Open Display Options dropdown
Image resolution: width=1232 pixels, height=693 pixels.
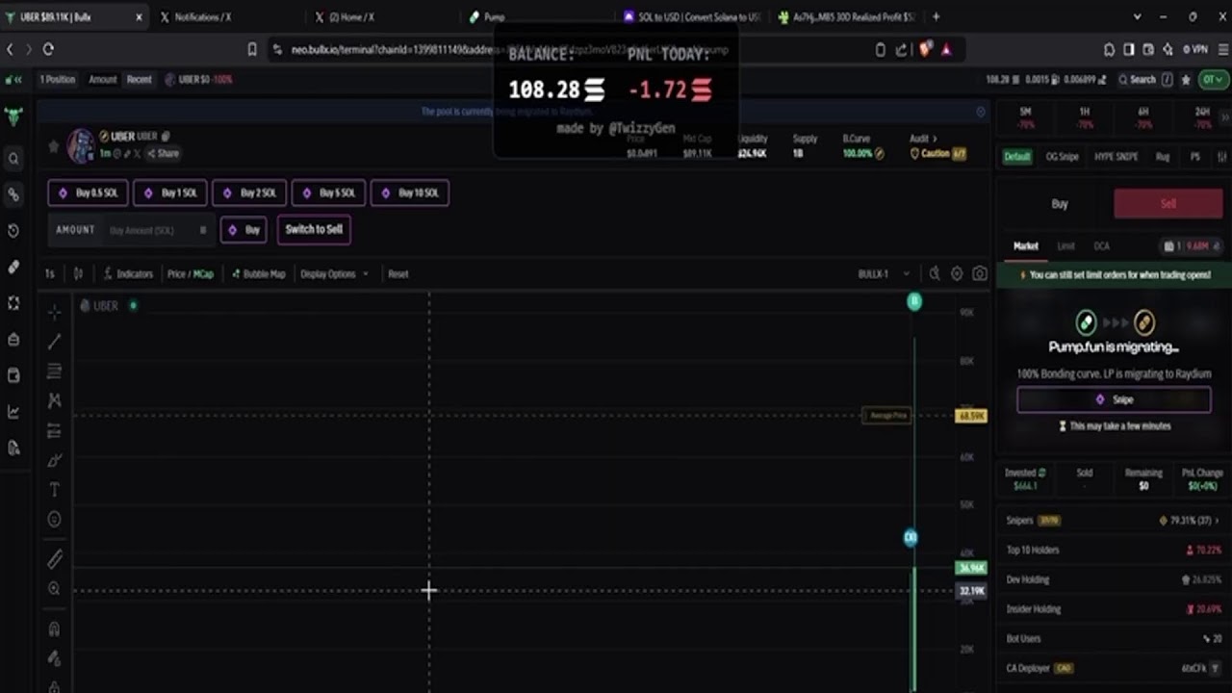coord(334,274)
